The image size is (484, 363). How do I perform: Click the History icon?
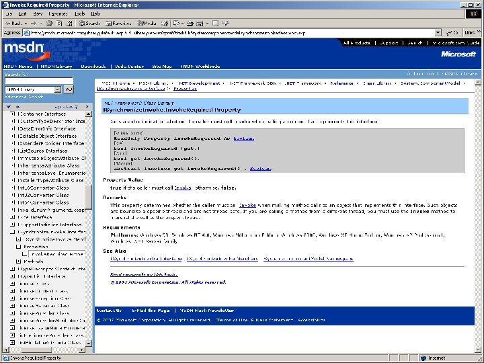165,23
